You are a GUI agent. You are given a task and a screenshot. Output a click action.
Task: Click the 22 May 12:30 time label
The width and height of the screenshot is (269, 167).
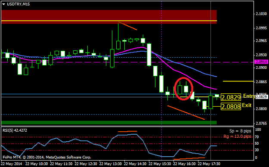tap(86, 164)
